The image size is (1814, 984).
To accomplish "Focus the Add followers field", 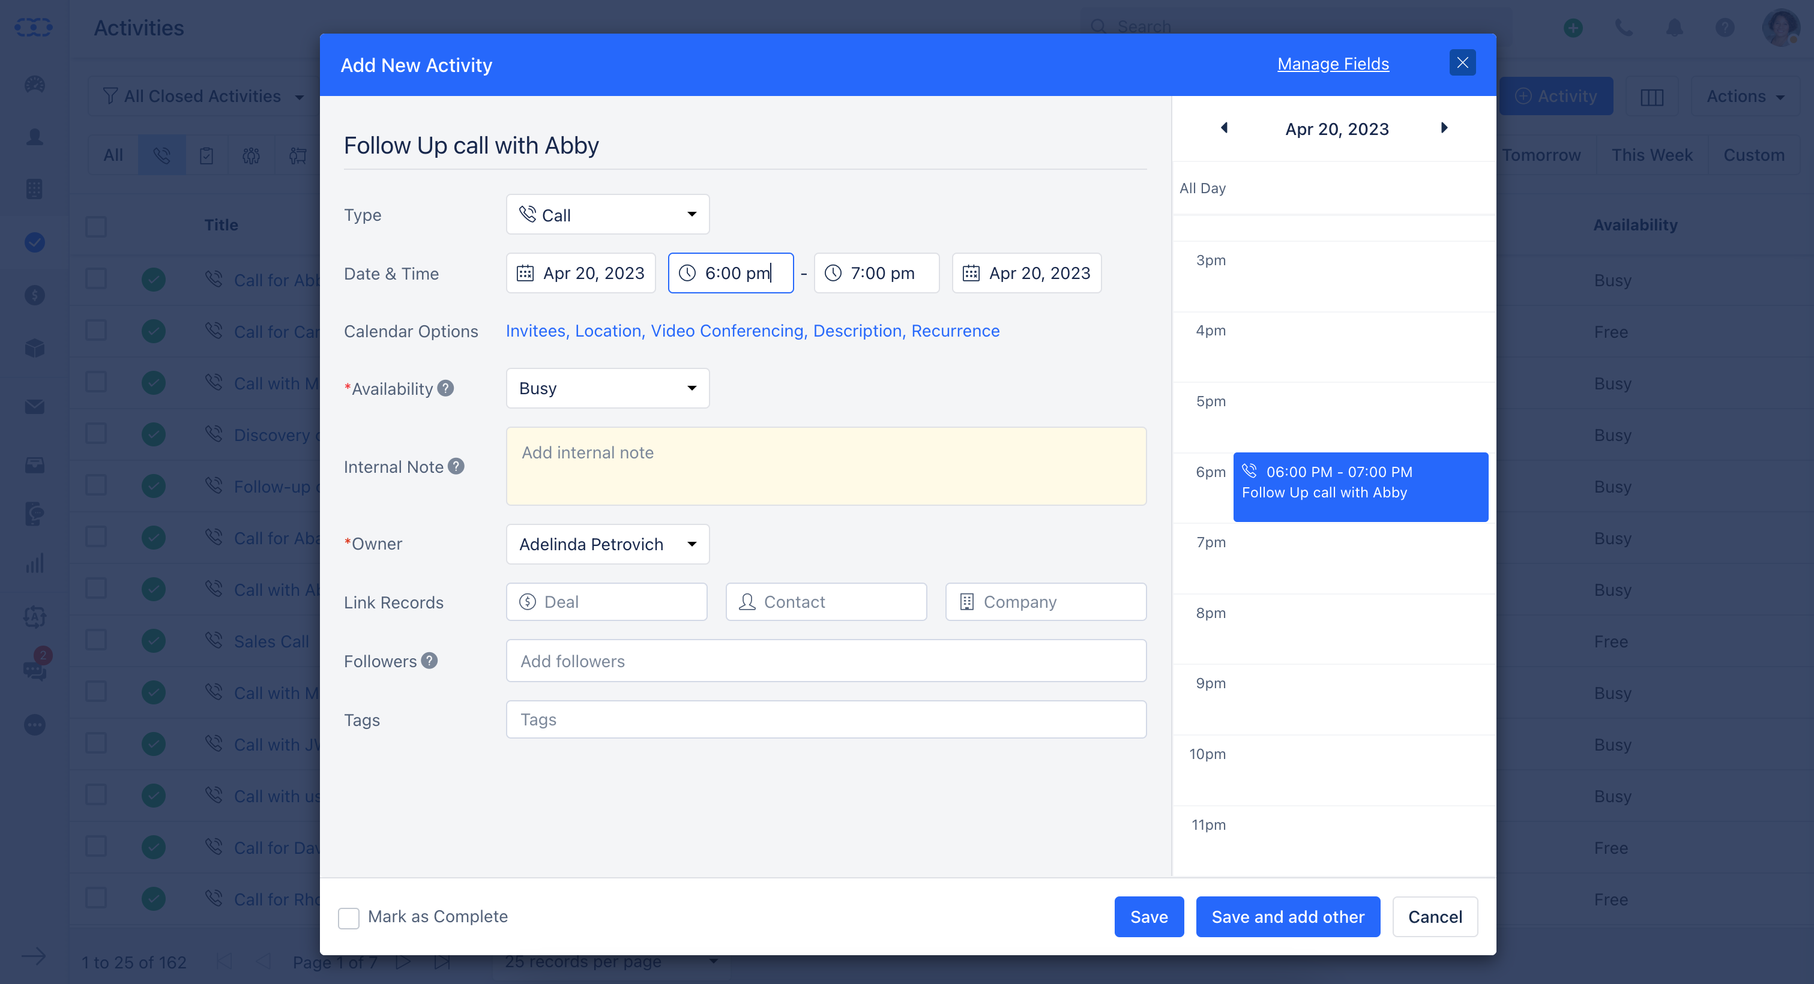I will pos(825,661).
